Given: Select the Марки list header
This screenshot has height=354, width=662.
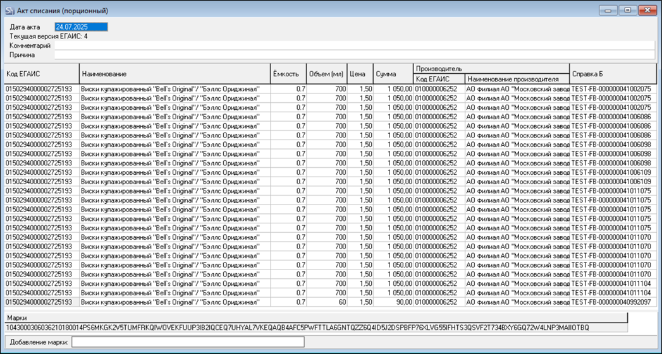Looking at the screenshot, I should (316, 318).
